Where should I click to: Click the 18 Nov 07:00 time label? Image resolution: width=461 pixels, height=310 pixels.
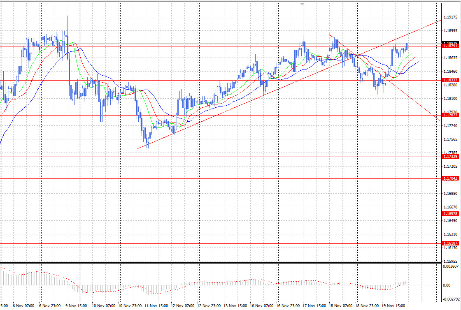tap(340, 305)
